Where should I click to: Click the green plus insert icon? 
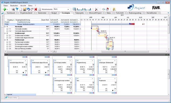[5, 9]
